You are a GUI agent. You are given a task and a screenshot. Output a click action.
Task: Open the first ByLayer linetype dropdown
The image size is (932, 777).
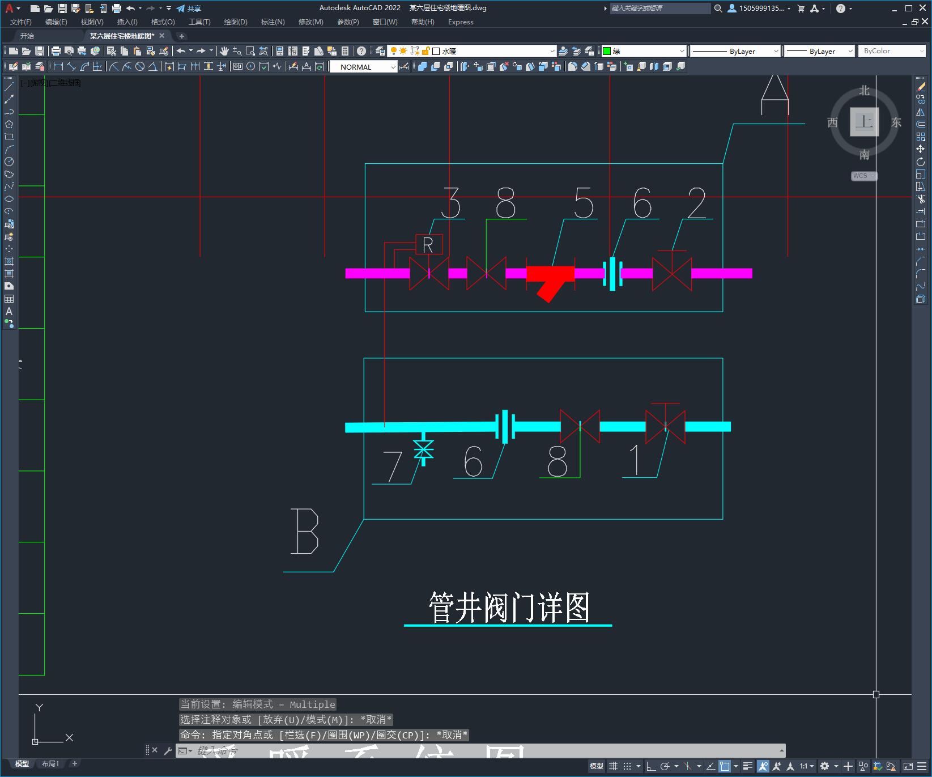coord(776,51)
